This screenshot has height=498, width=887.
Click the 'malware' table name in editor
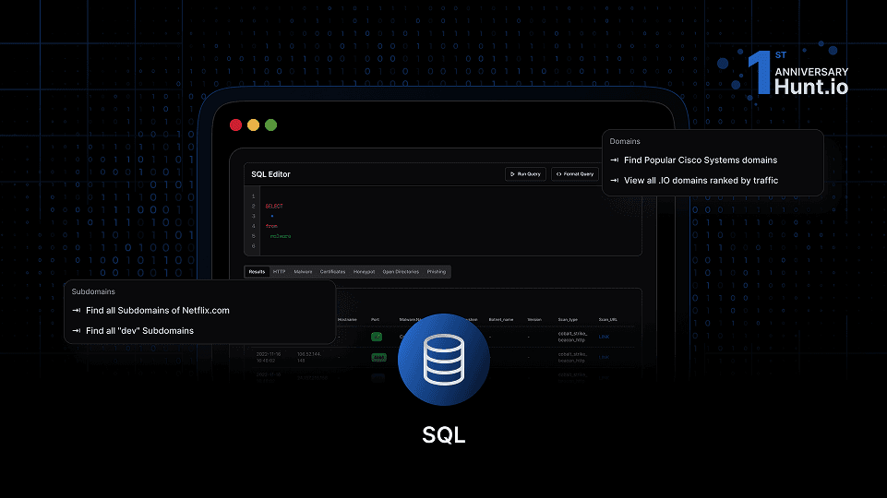[x=281, y=236]
